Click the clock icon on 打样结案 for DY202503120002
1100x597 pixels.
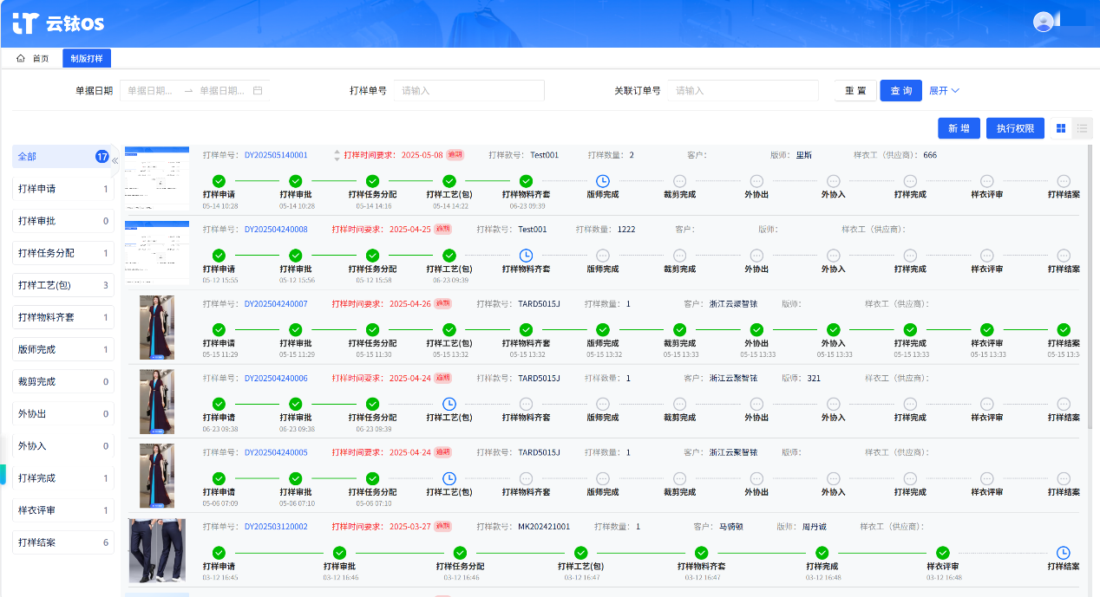pos(1064,553)
